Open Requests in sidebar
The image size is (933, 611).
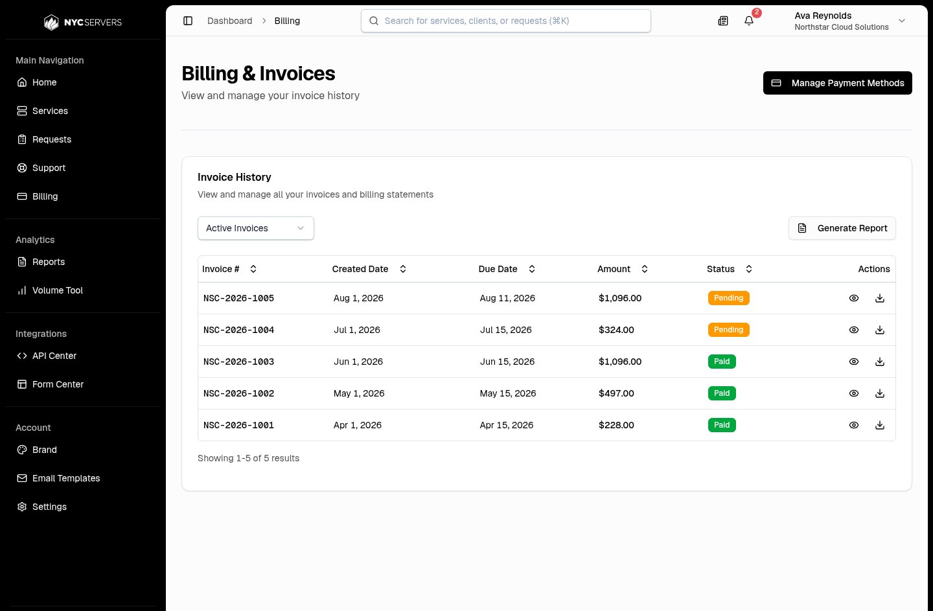click(83, 139)
